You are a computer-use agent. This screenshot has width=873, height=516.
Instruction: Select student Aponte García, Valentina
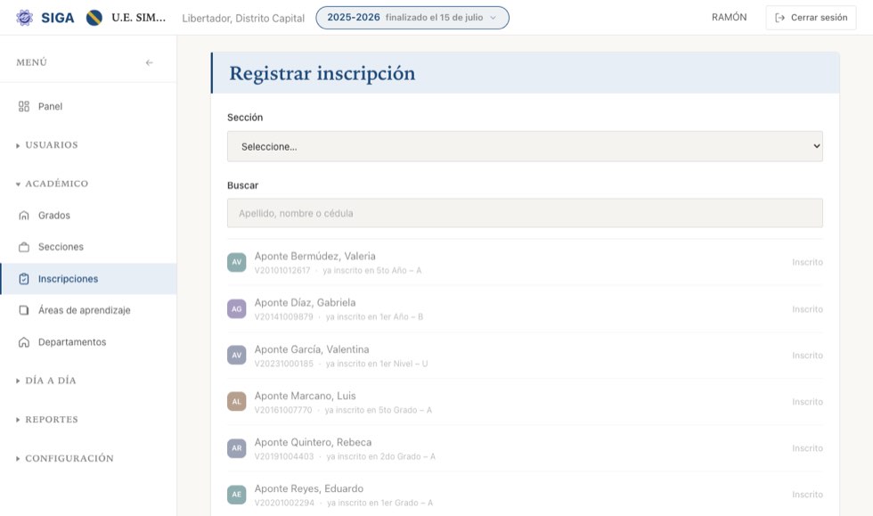(x=525, y=356)
